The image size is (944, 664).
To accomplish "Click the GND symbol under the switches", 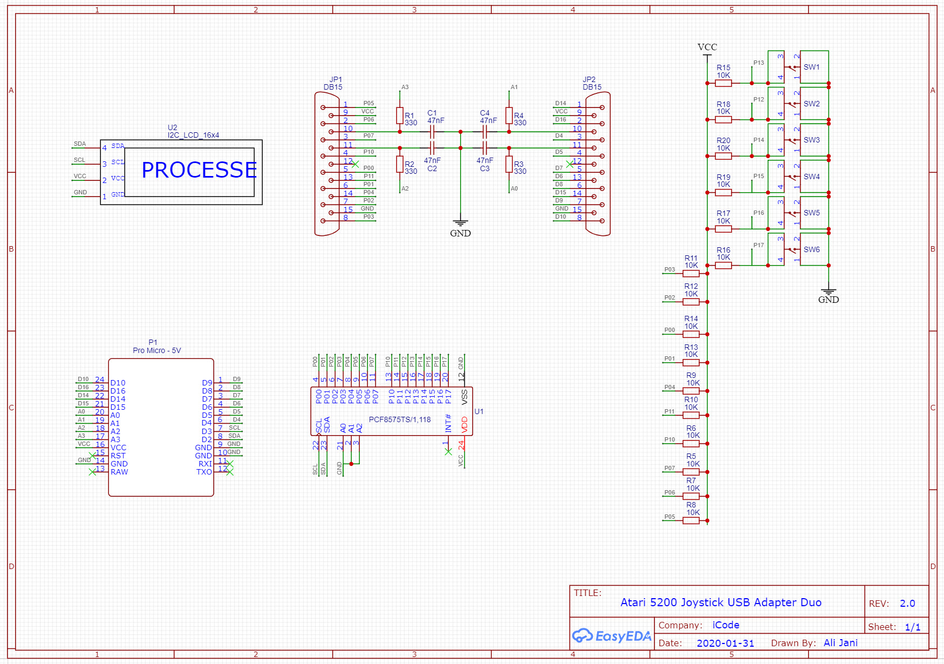I will click(829, 295).
